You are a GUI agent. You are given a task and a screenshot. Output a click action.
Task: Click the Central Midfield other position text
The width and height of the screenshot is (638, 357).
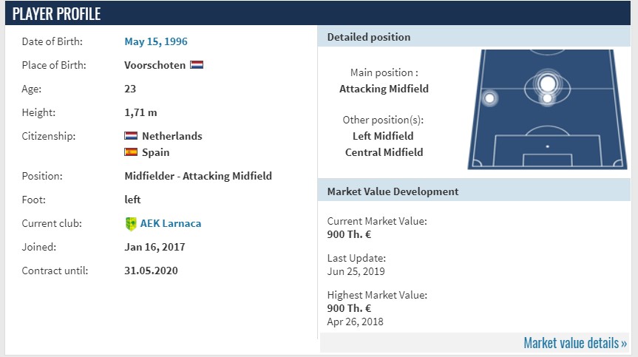coord(384,152)
